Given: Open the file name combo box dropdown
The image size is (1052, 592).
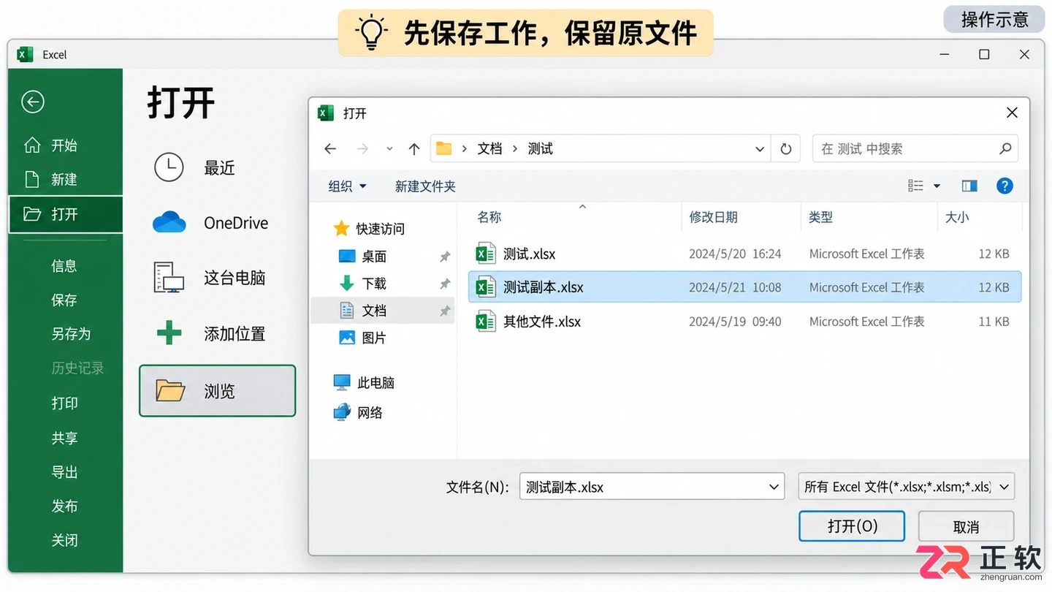Looking at the screenshot, I should coord(774,487).
